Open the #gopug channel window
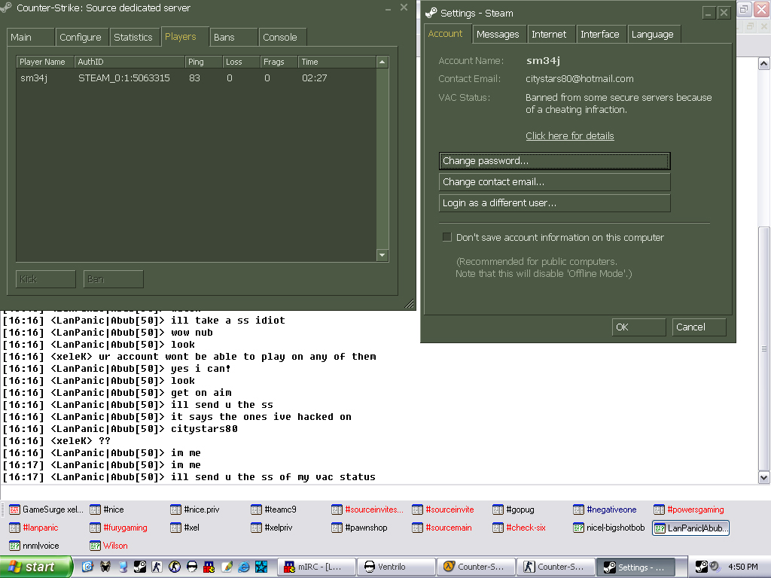The image size is (771, 578). tap(513, 510)
